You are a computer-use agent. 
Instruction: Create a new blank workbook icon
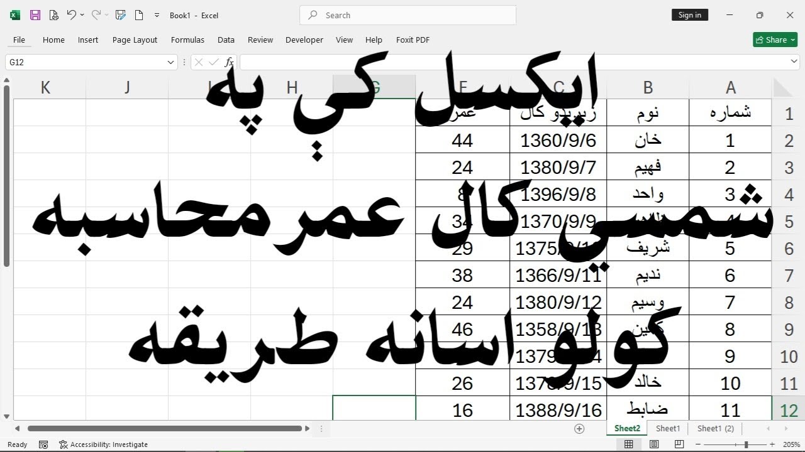click(x=139, y=15)
